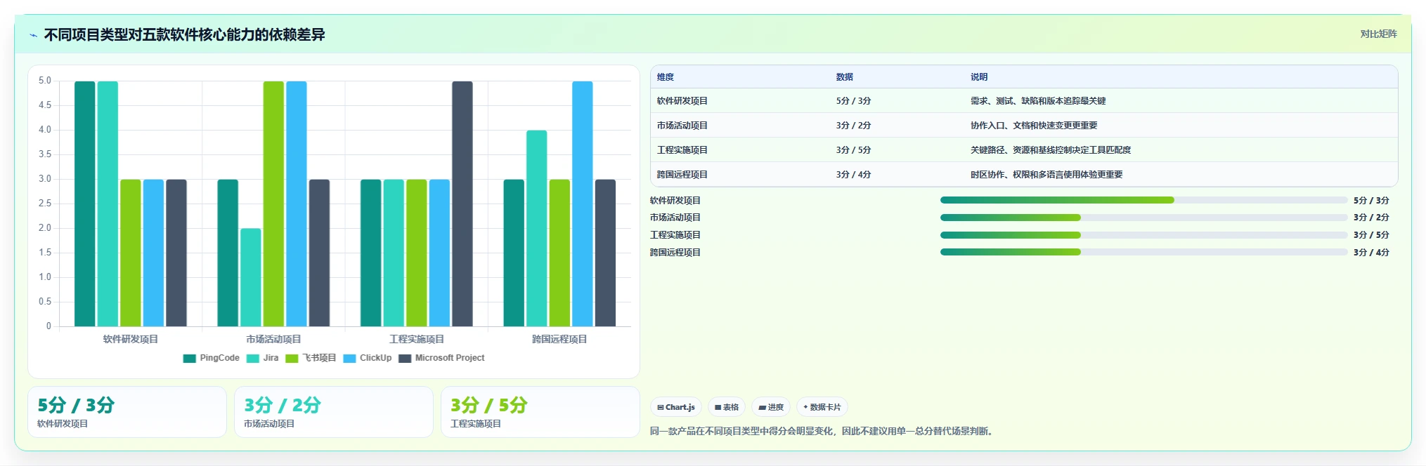Click description '时区协作、权限和多语言使用体验更重要'
1426x466 pixels.
(x=1046, y=175)
